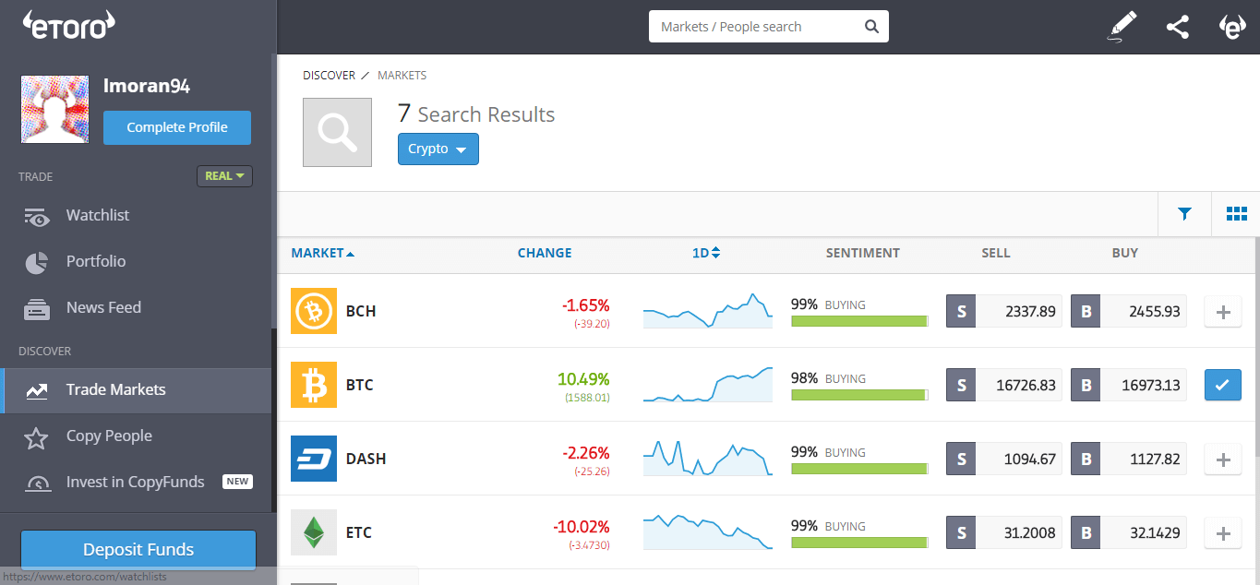This screenshot has width=1260, height=585.
Task: Open the filter funnel icon
Action: point(1184,214)
